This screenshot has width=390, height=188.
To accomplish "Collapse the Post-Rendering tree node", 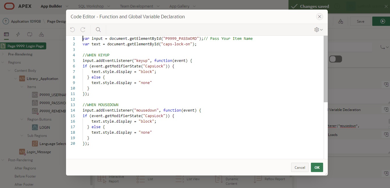I will coord(2,160).
